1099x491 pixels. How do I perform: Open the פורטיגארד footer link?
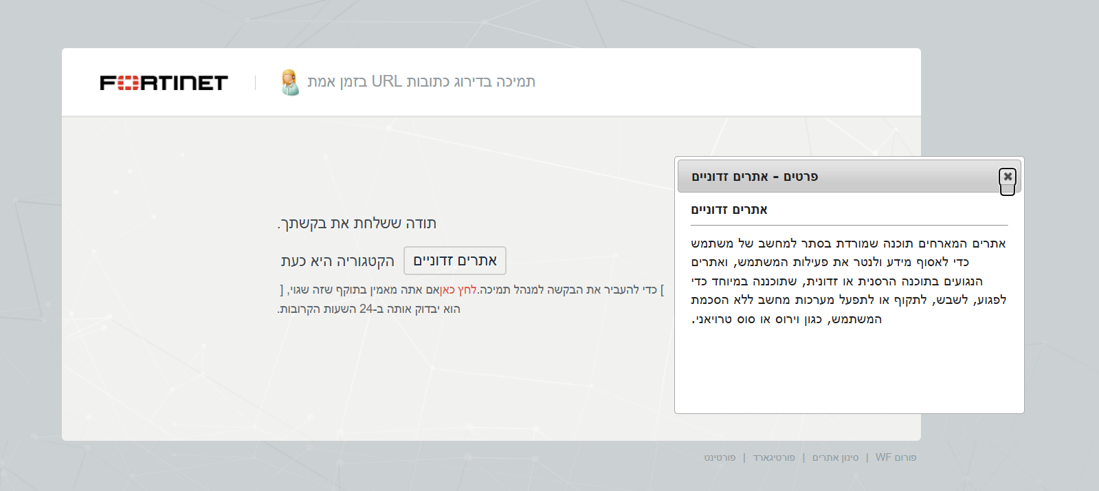tap(774, 457)
